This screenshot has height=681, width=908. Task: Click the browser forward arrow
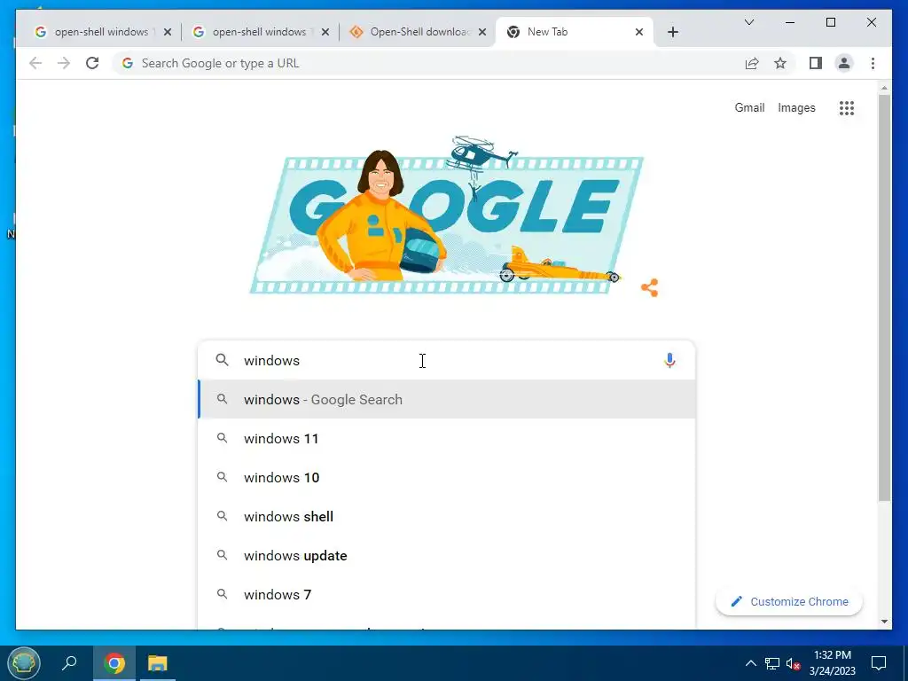click(64, 63)
